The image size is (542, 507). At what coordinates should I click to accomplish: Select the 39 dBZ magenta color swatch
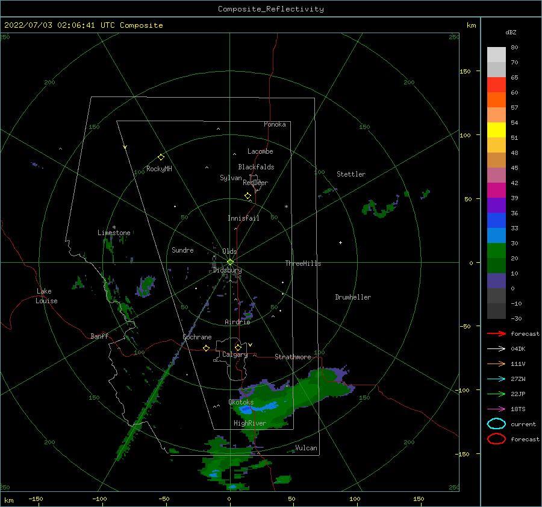(496, 190)
